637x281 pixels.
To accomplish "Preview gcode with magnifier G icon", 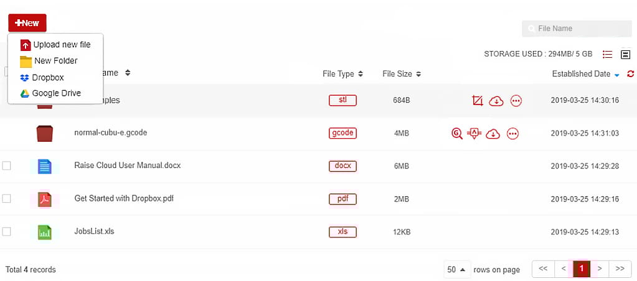I will pyautogui.click(x=457, y=134).
